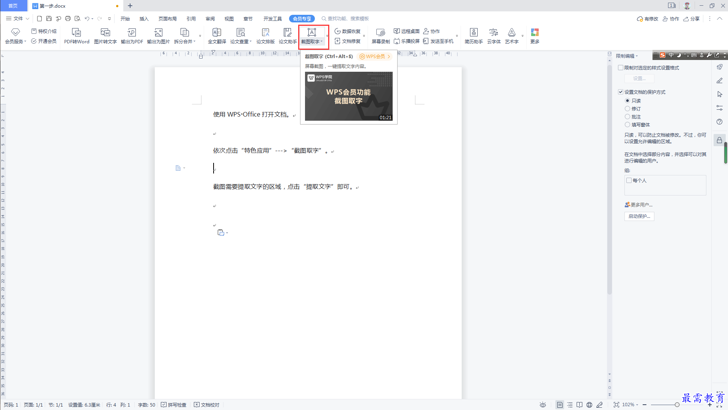Viewport: 728px width, 410px height.
Task: Expand the 截图取字 dropdown arrow
Action: pos(322,41)
